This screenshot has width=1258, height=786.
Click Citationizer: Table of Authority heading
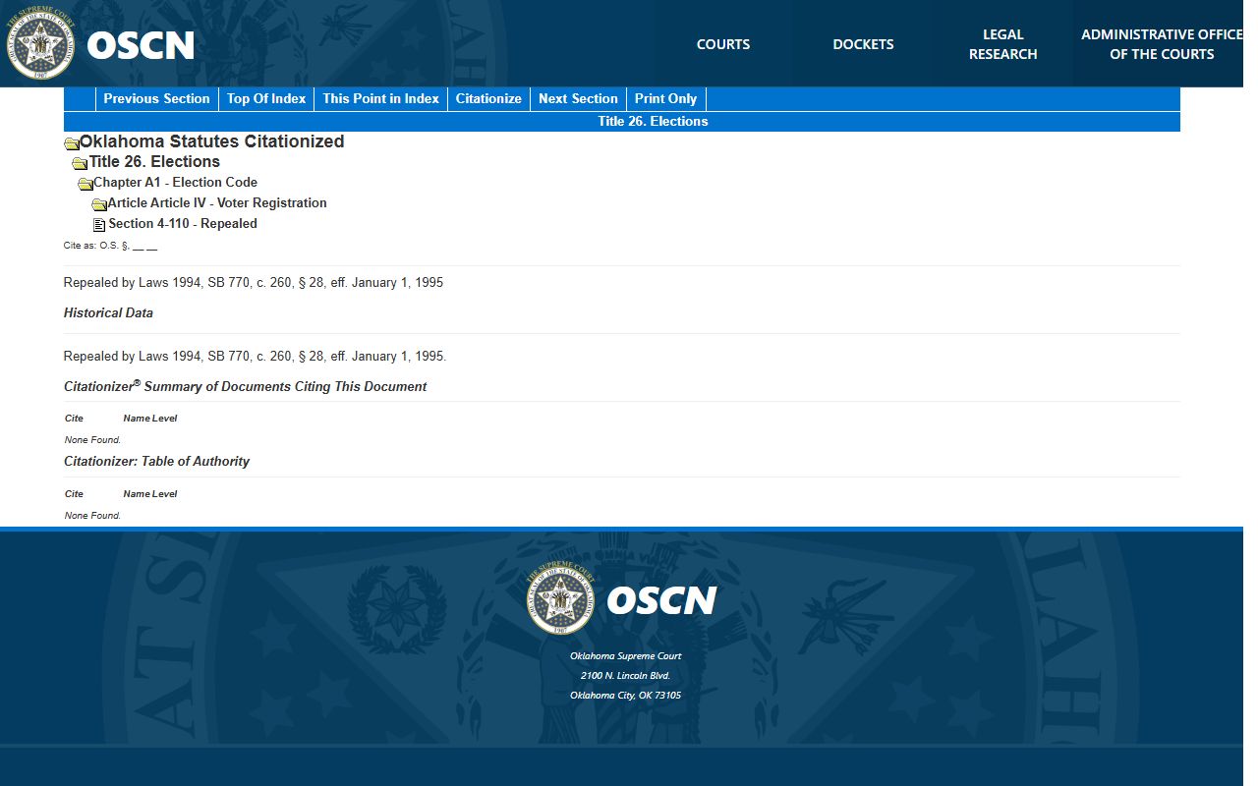(x=157, y=462)
